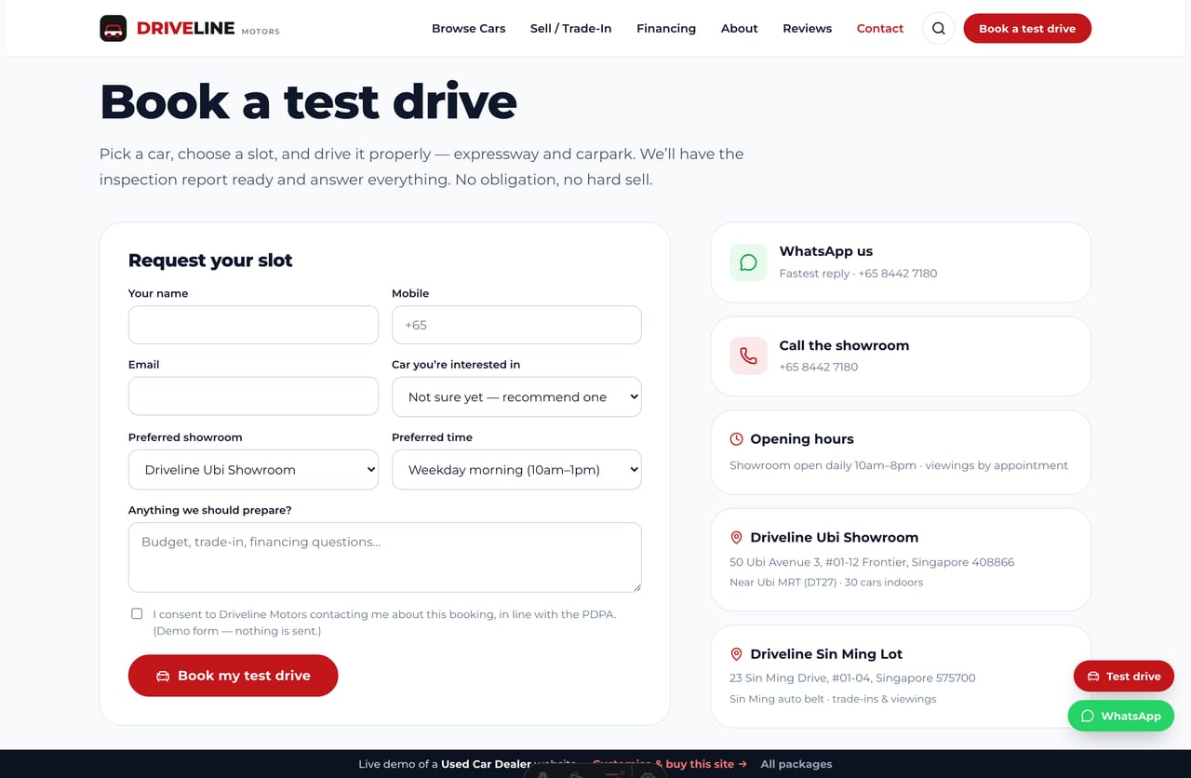Click the red phone icon

748,355
